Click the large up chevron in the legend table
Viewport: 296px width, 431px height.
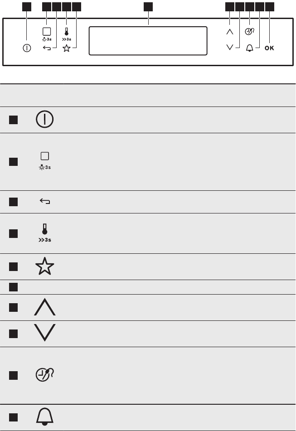point(44,309)
